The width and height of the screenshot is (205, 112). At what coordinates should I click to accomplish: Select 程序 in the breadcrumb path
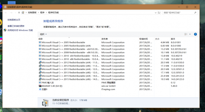(42, 13)
